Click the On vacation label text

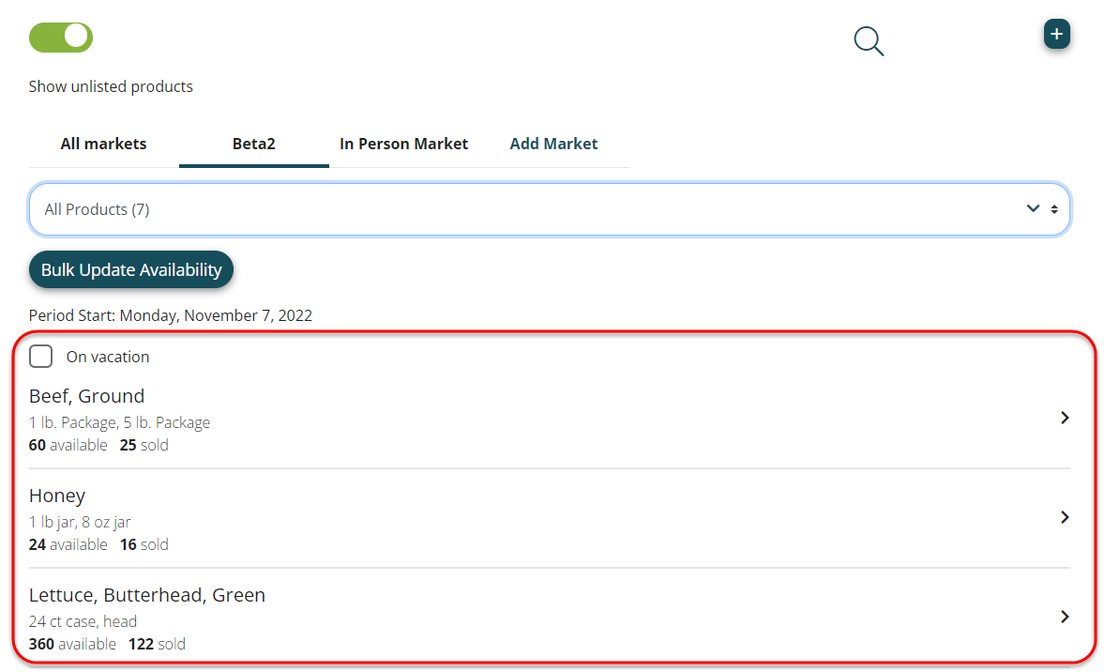(x=107, y=357)
